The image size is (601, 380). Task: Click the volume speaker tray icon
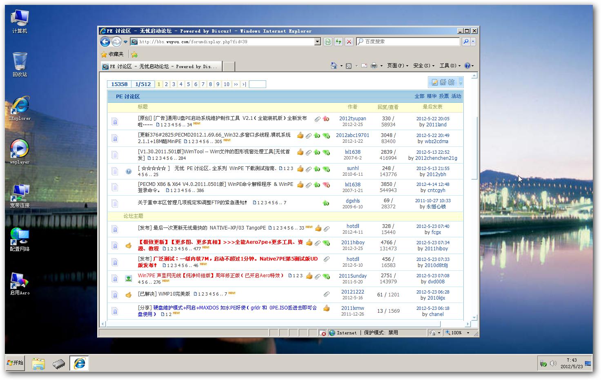553,363
